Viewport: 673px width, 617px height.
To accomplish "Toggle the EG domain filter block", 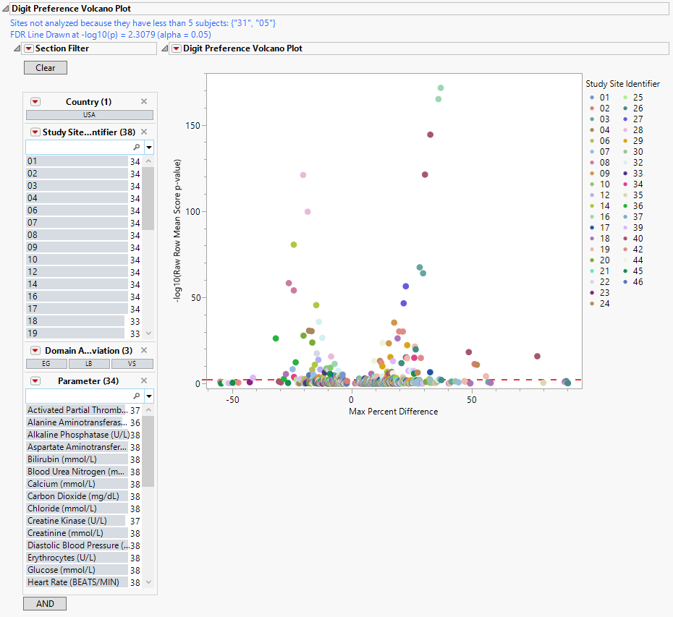I will coord(46,364).
